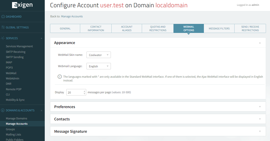Open the Webmail Language dropdown
This screenshot has width=270, height=141.
click(x=98, y=66)
